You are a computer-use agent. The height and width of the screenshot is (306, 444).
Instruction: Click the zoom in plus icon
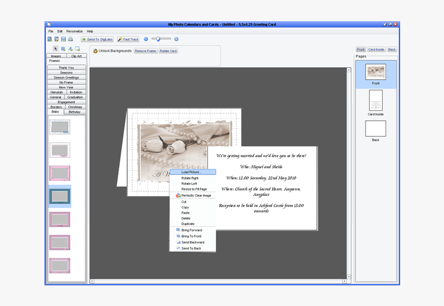[x=176, y=39]
